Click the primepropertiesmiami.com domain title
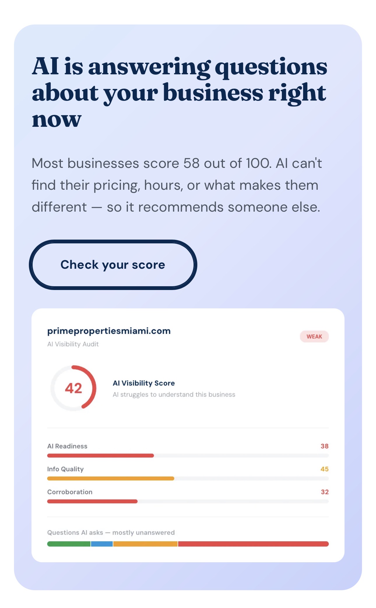The image size is (376, 608). click(109, 331)
